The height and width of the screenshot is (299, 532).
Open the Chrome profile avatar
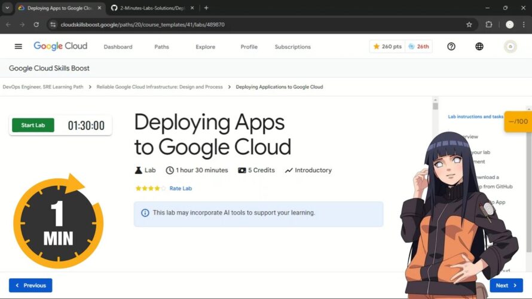point(509,25)
